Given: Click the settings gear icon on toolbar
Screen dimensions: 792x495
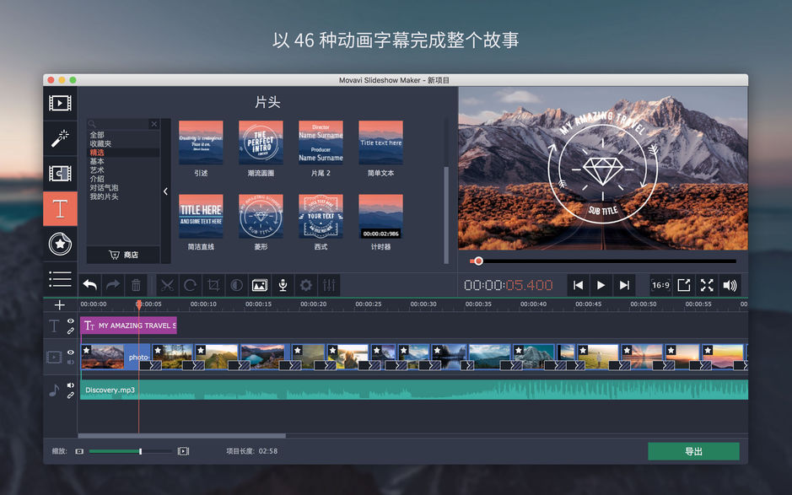Looking at the screenshot, I should pyautogui.click(x=305, y=285).
